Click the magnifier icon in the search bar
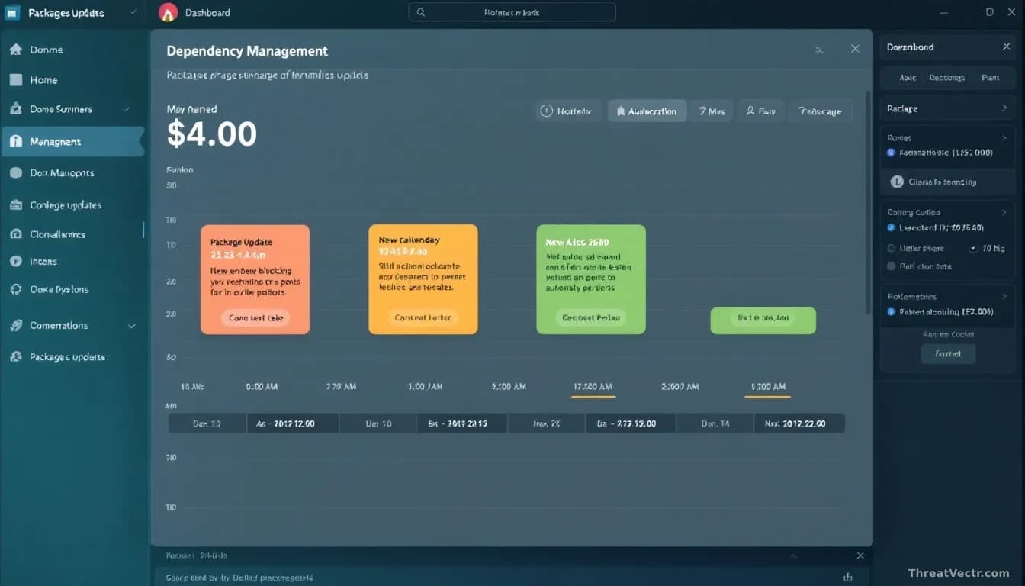The width and height of the screenshot is (1025, 586). (421, 12)
